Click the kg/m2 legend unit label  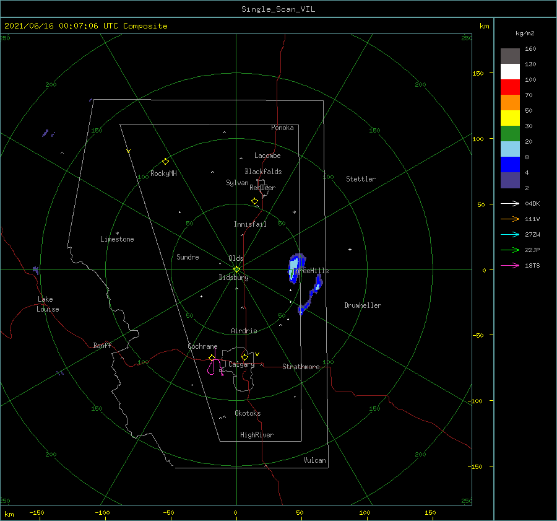[525, 33]
